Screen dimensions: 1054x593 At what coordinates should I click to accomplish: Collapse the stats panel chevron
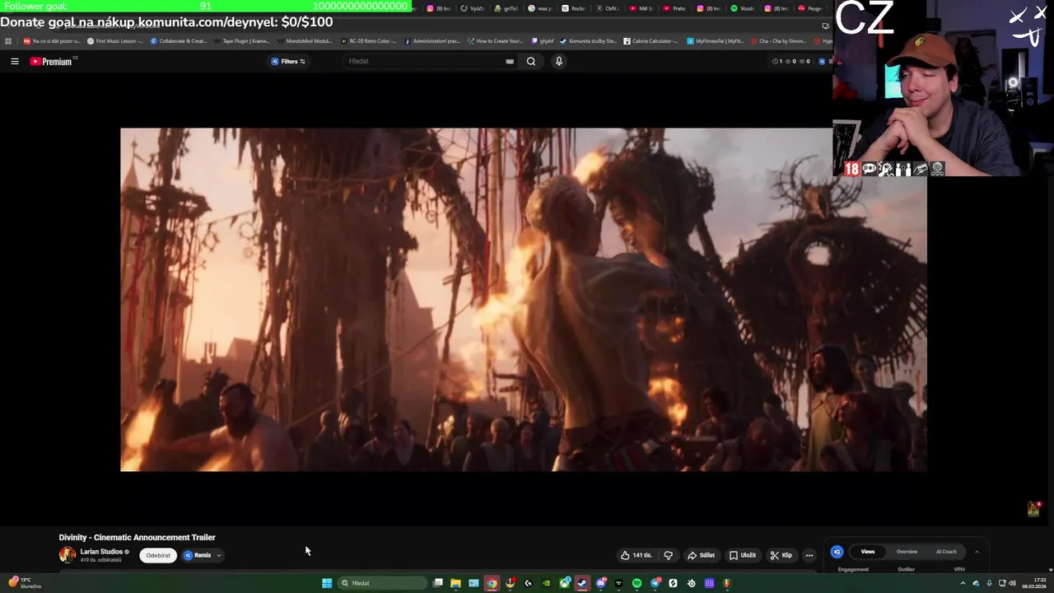coord(977,552)
